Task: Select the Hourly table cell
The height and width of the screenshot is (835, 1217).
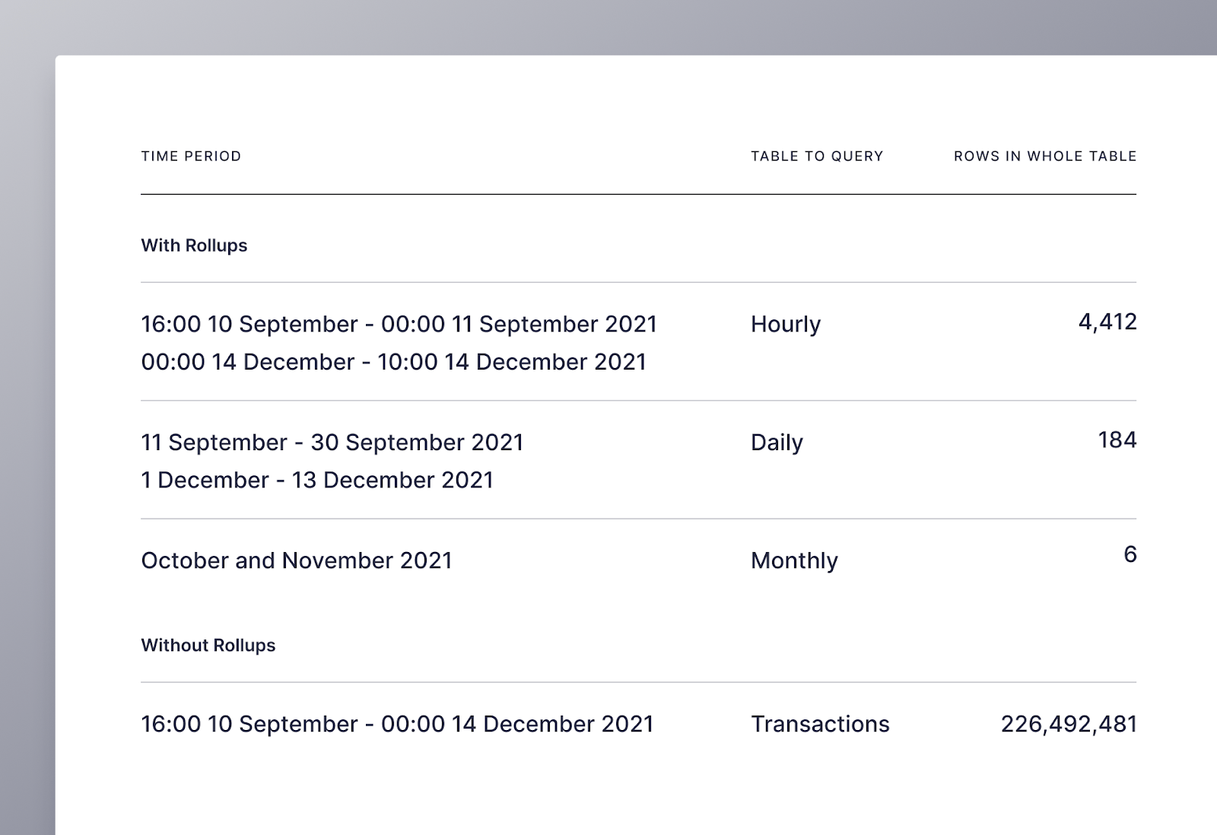Action: coord(786,324)
